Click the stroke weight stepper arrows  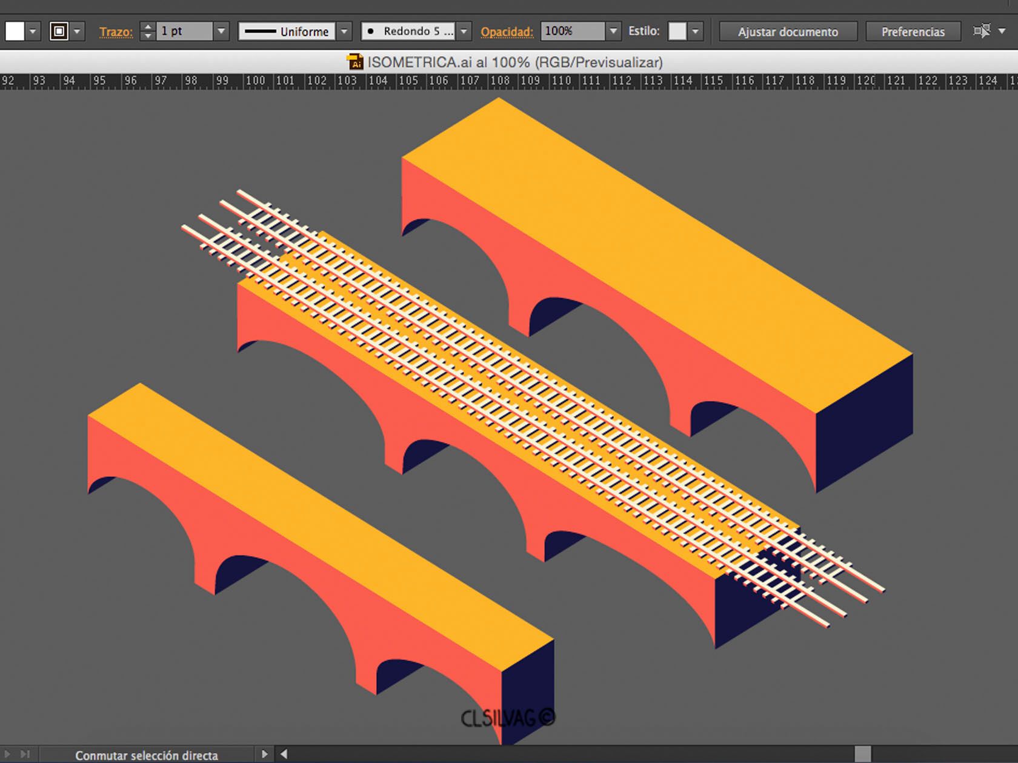147,31
